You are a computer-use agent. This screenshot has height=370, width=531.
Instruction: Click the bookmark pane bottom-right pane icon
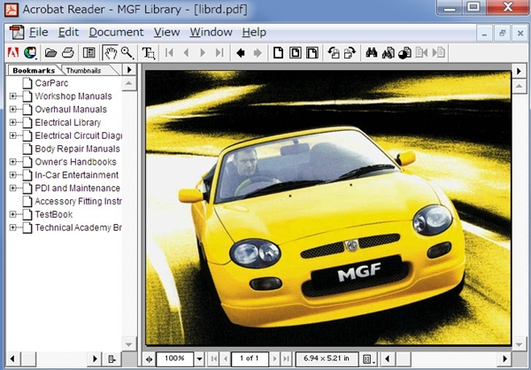click(112, 358)
